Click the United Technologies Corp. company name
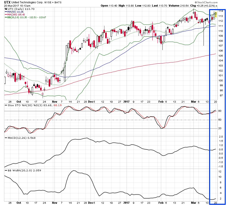 click(x=27, y=3)
